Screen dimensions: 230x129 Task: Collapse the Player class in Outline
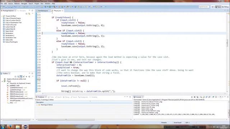pyautogui.click(x=2, y=81)
